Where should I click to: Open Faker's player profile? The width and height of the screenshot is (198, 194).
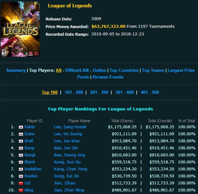pos(30,127)
